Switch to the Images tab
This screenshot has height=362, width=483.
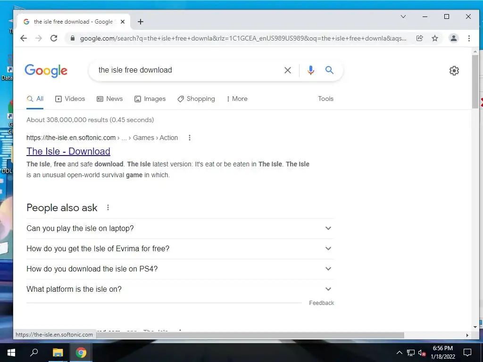click(x=150, y=99)
